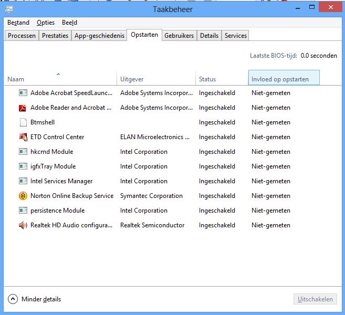Click the Intel Services Manager icon

[23, 181]
